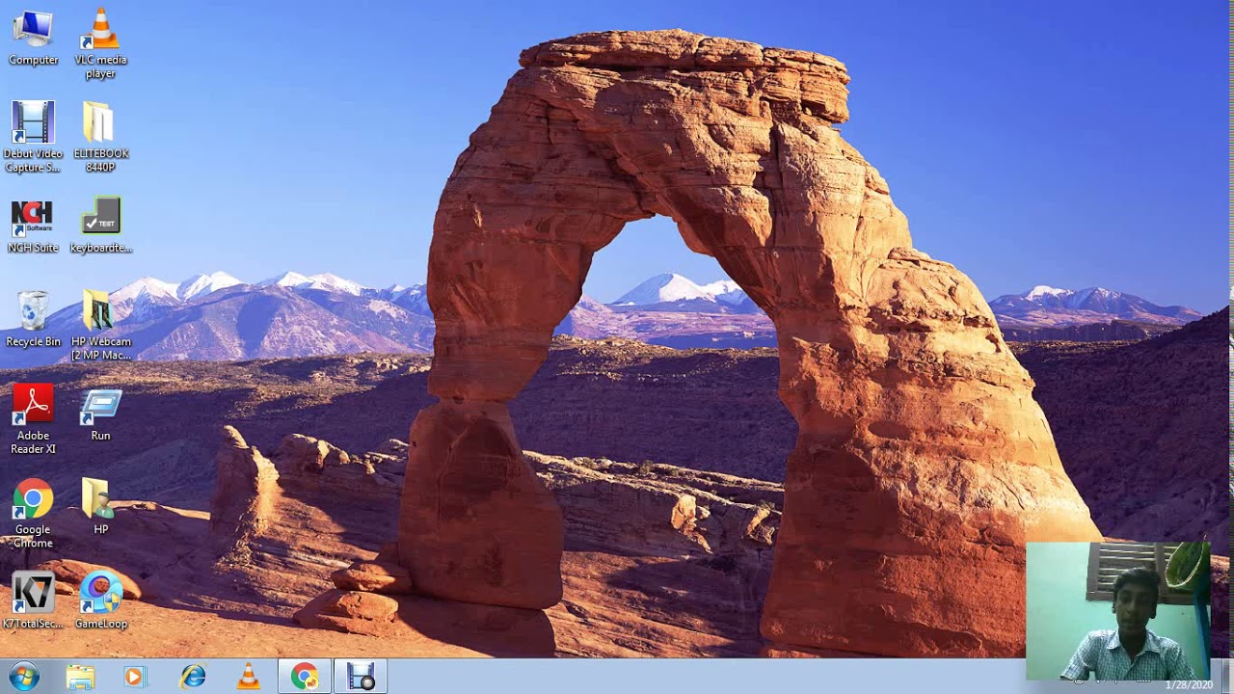
Task: Launch VLC media player desktop shortcut
Action: point(100,44)
